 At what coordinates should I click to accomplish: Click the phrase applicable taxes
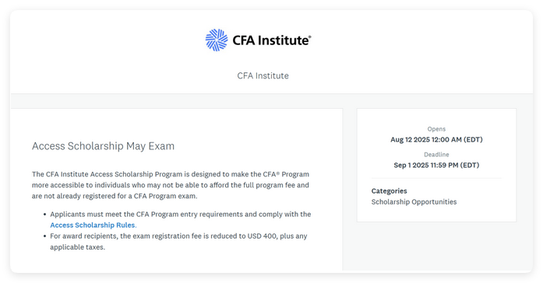pyautogui.click(x=78, y=247)
